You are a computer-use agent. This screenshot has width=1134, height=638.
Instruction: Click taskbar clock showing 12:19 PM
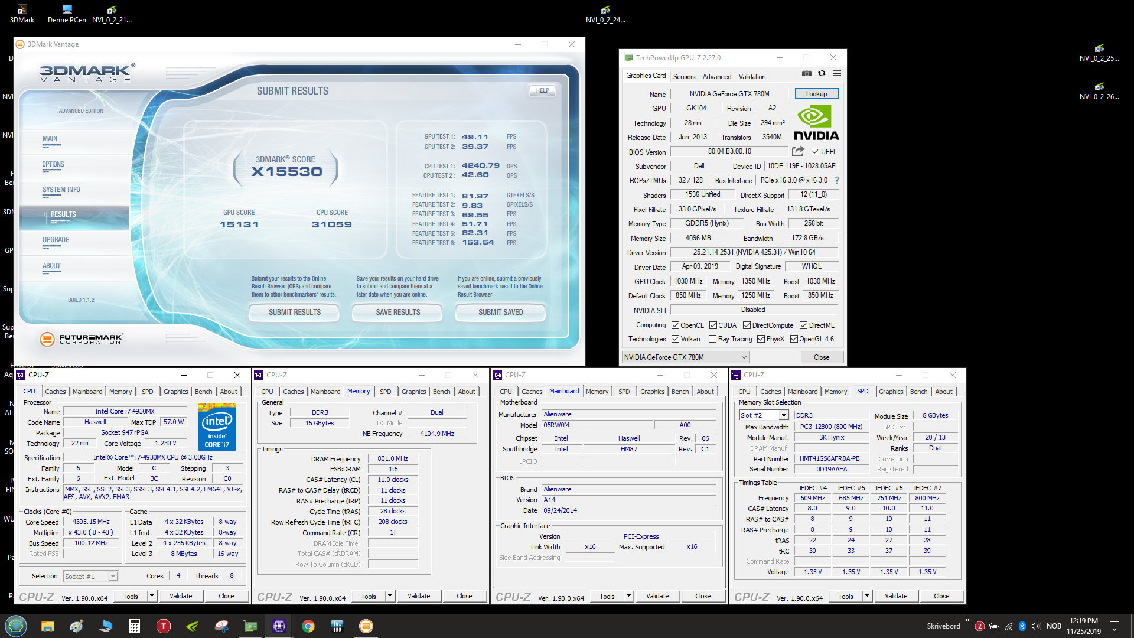(x=1083, y=626)
